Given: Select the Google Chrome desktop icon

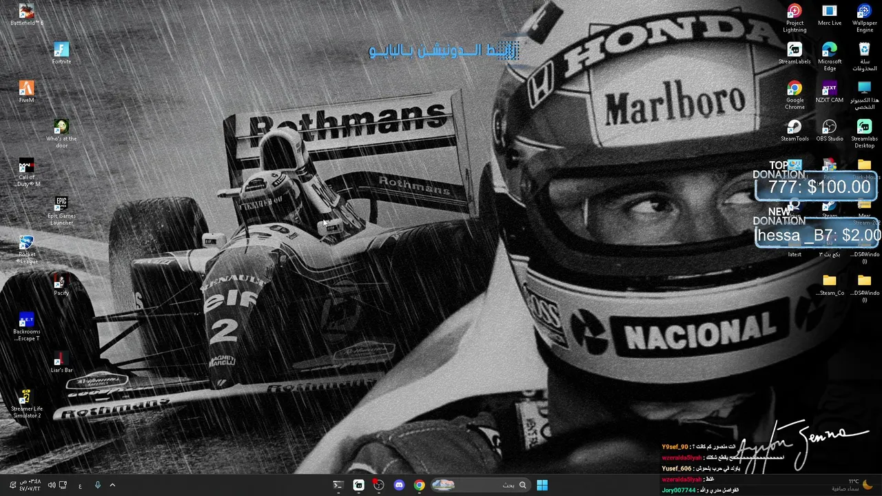Looking at the screenshot, I should tap(794, 95).
